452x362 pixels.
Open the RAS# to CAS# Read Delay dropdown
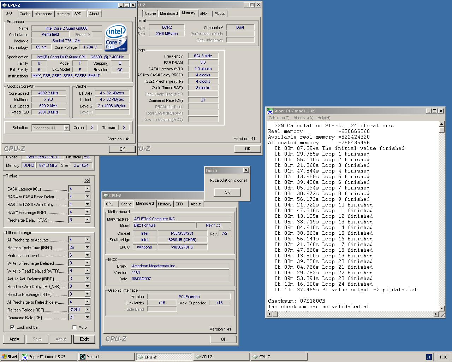[x=87, y=197]
